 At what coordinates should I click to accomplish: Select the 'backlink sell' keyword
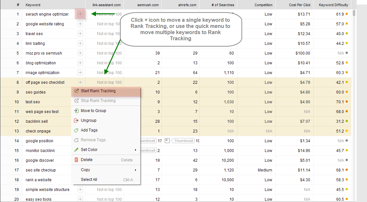(x=37, y=121)
